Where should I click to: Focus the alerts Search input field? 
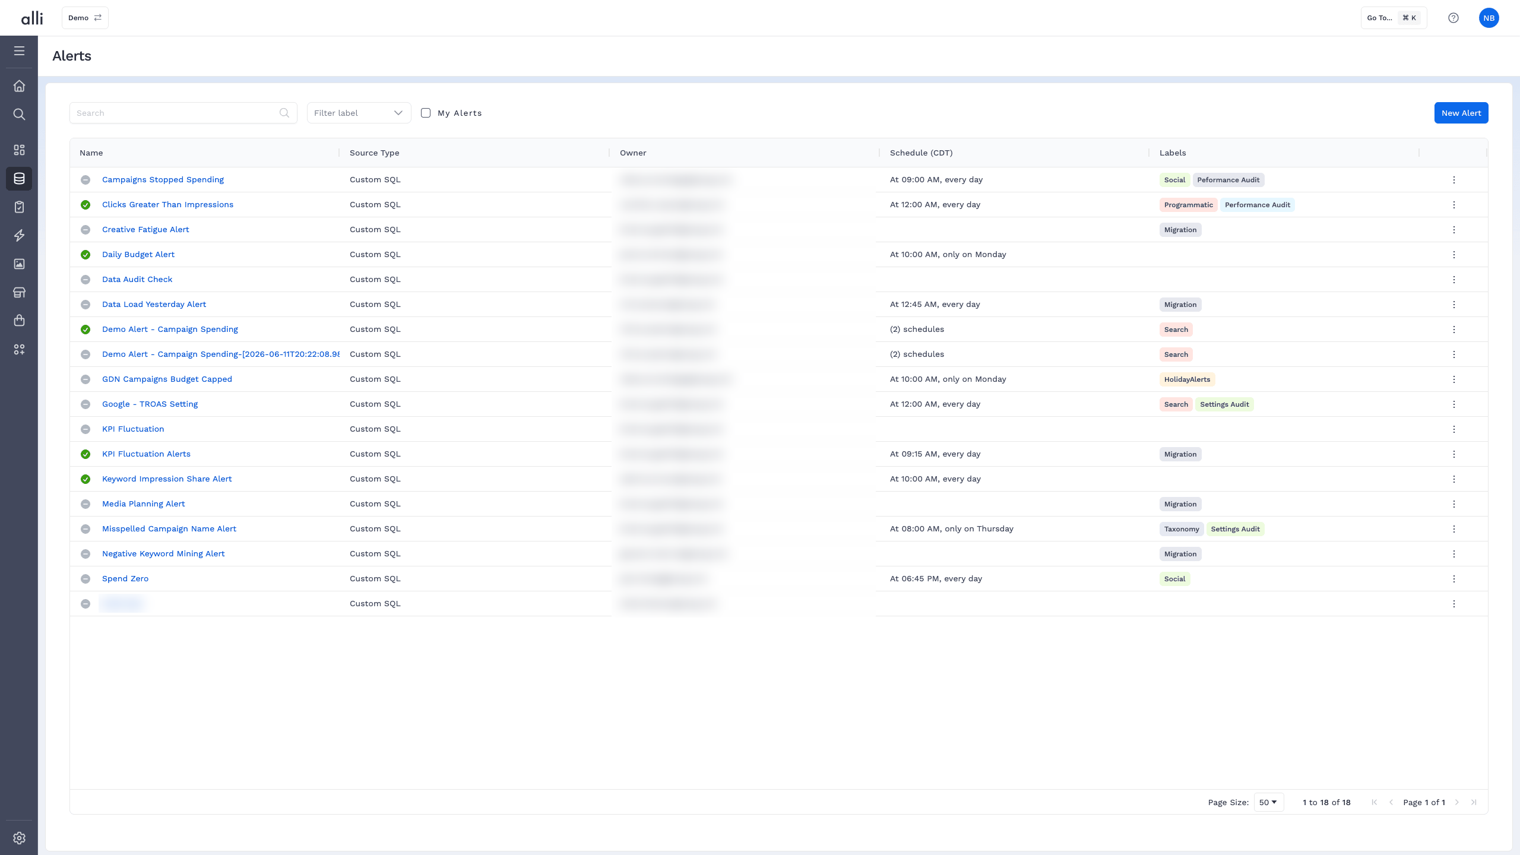click(183, 113)
